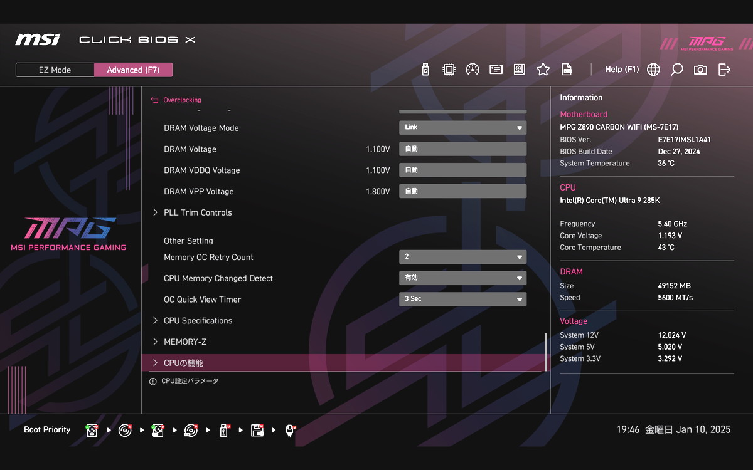Click Core Voltage 1.193 V value
Viewport: 753px width, 470px height.
670,236
